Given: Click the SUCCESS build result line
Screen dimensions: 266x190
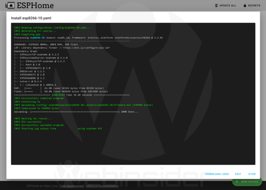Looking at the screenshot, I should [x=72, y=95].
